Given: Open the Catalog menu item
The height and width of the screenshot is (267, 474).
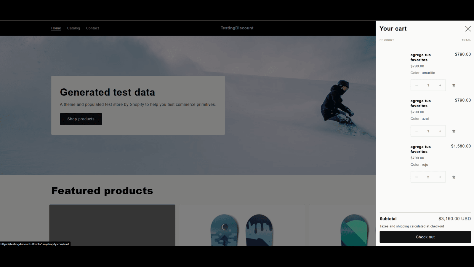Looking at the screenshot, I should tap(73, 28).
